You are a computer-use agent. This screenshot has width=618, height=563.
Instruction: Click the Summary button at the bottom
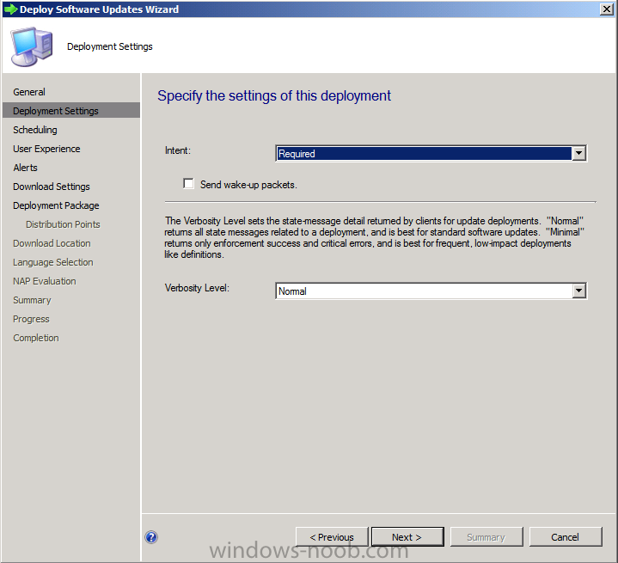pos(486,537)
